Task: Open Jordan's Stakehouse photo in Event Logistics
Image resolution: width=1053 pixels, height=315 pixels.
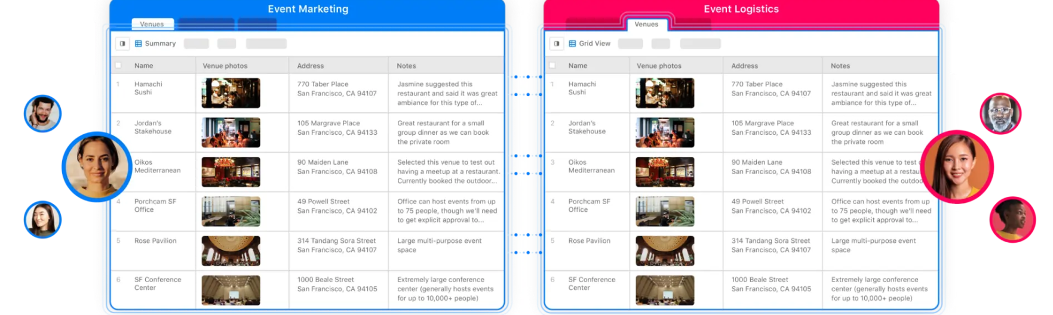Action: tap(665, 132)
